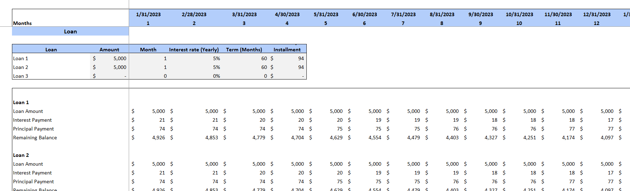This screenshot has width=630, height=191.
Task: Select Loan 1 Remaining Balance row label
Action: [35, 138]
